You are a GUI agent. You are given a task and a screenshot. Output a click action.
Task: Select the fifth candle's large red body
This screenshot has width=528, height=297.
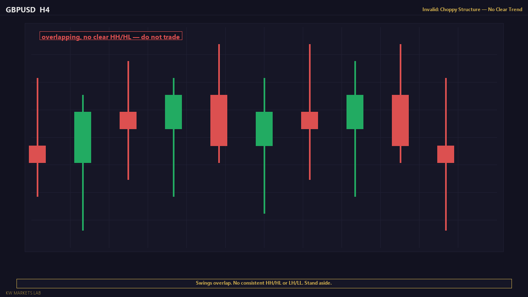click(x=219, y=120)
